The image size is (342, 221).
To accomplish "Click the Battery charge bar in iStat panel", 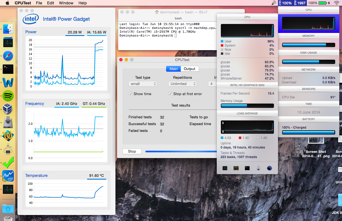I will (x=309, y=132).
